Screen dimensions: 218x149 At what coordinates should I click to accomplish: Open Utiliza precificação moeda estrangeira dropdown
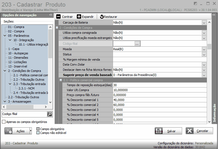click(204, 38)
